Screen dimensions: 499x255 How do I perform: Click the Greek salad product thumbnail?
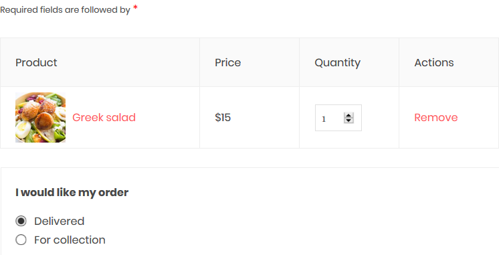pyautogui.click(x=40, y=118)
